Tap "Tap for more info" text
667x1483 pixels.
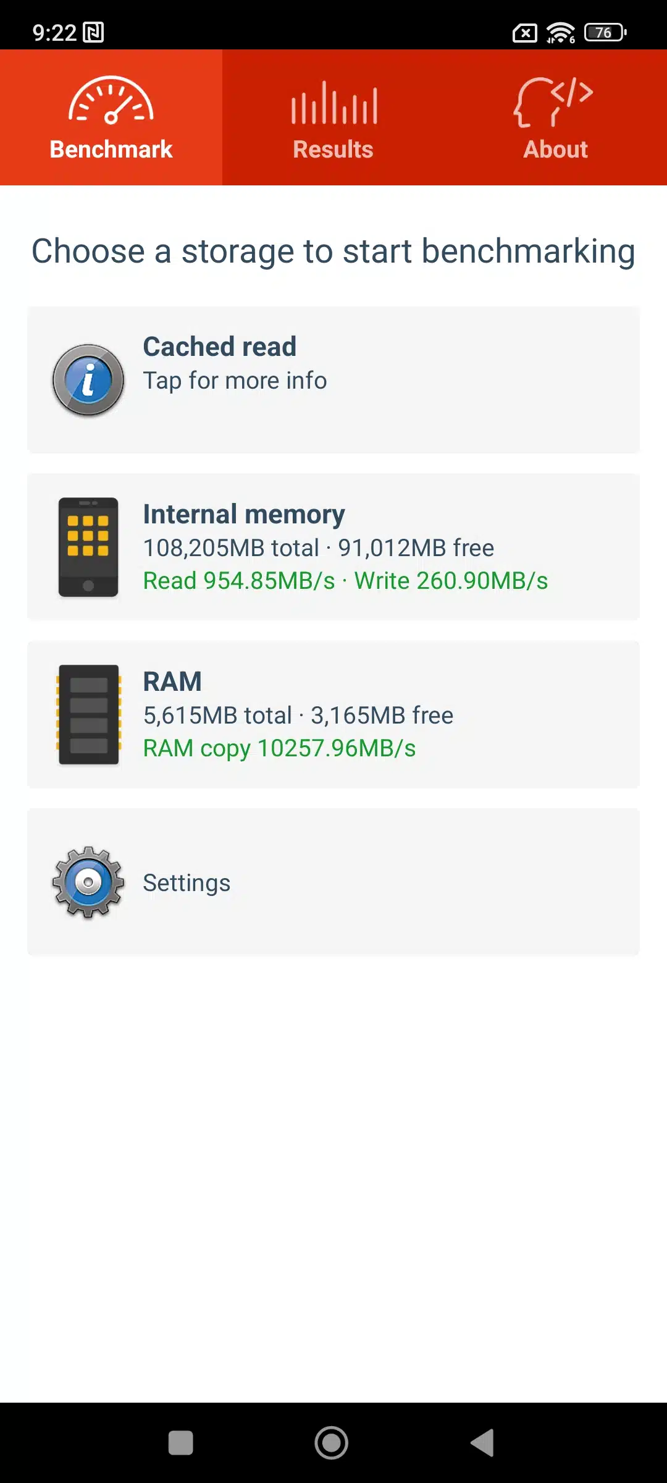(235, 381)
